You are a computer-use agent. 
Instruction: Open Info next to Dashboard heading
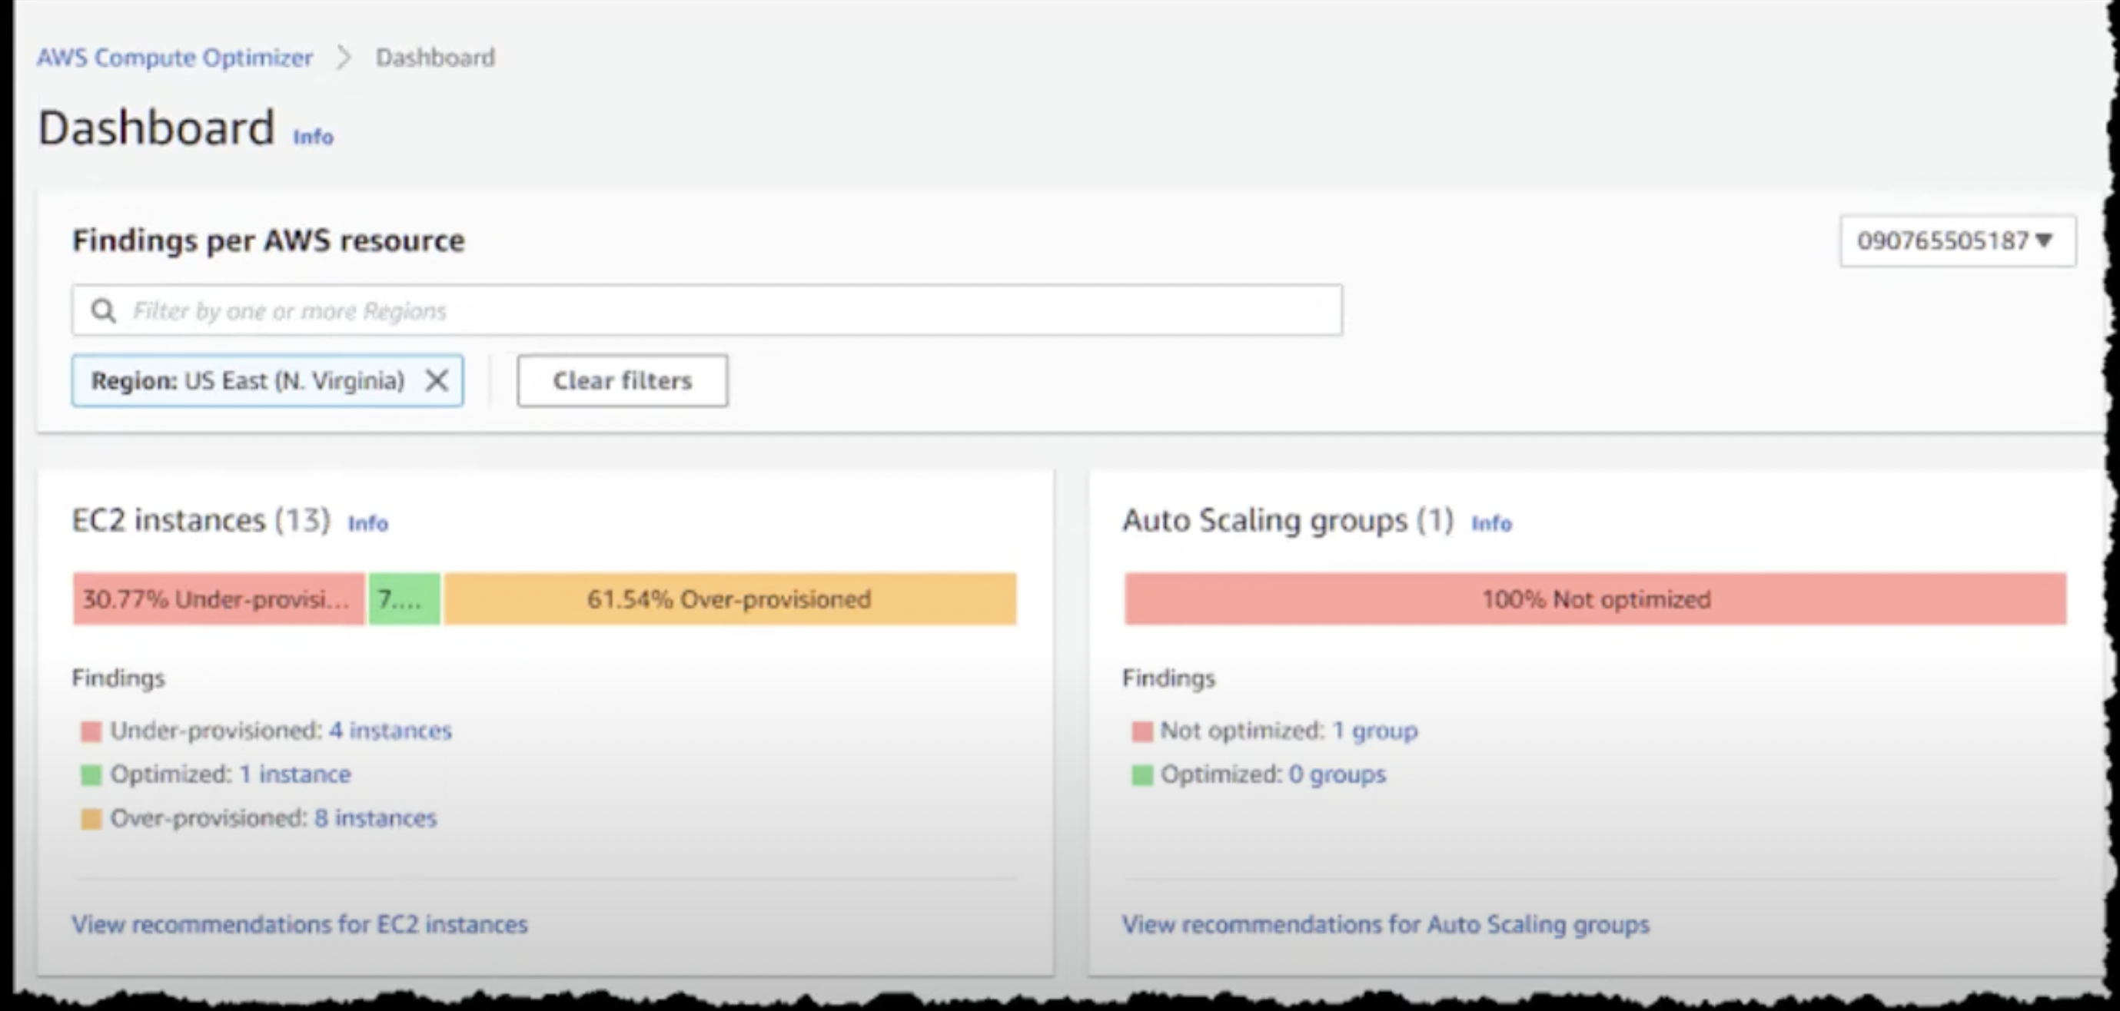313,137
